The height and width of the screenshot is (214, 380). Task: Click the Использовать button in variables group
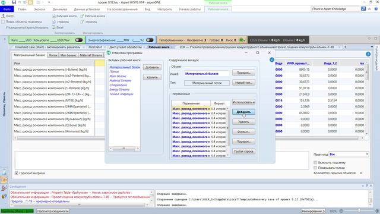243,102
